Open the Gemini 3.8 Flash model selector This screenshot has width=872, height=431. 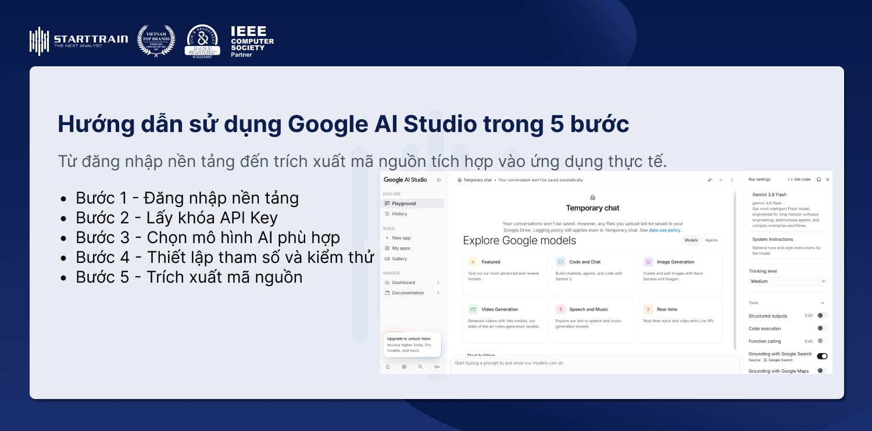click(x=788, y=209)
